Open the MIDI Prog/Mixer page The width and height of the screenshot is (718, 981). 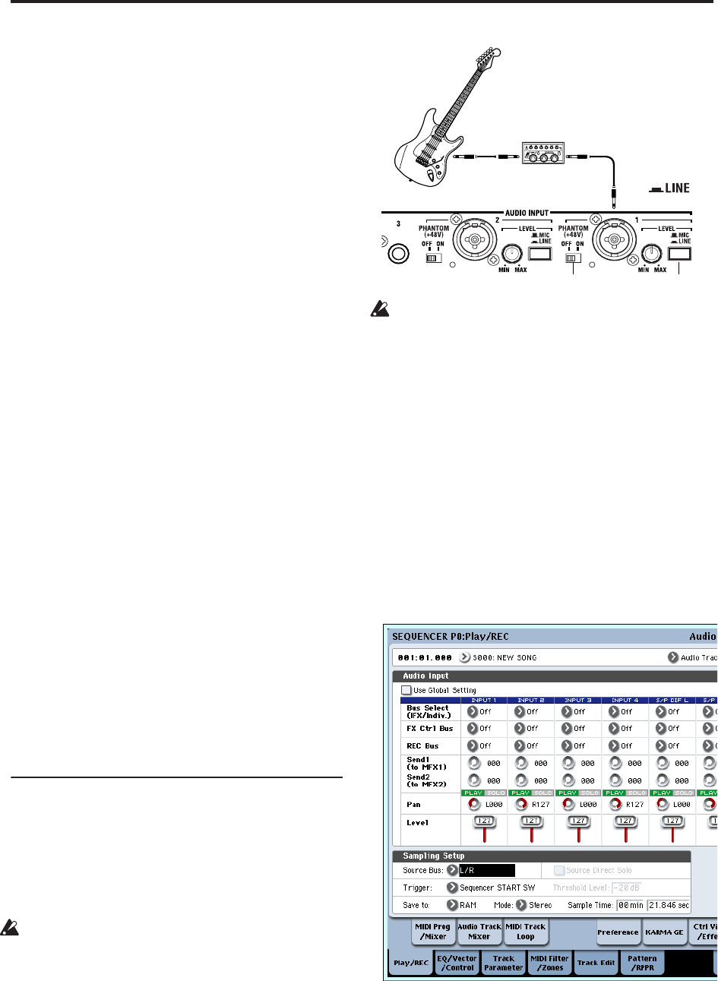coord(434,932)
